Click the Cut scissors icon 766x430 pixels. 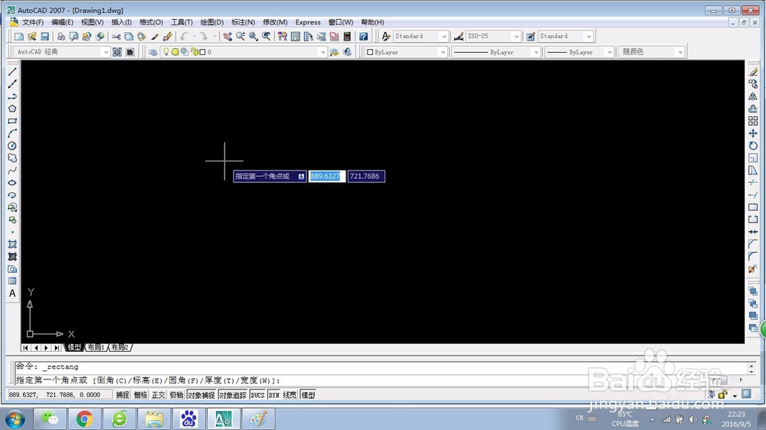tap(116, 36)
